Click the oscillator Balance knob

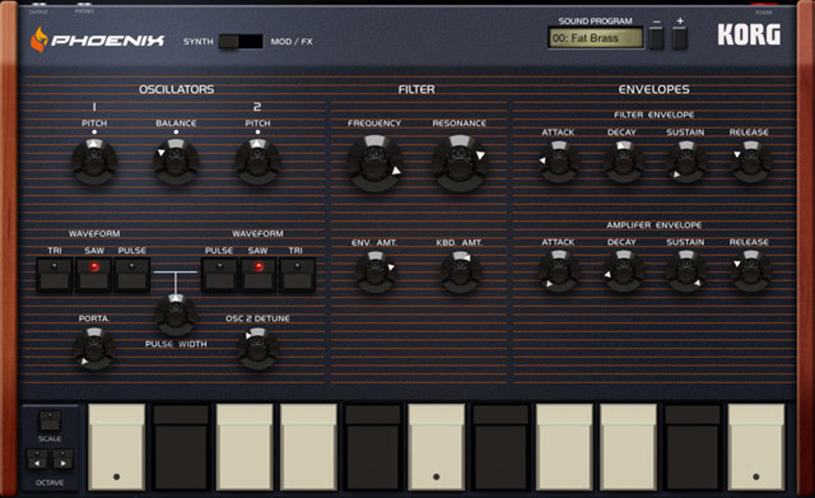point(176,162)
